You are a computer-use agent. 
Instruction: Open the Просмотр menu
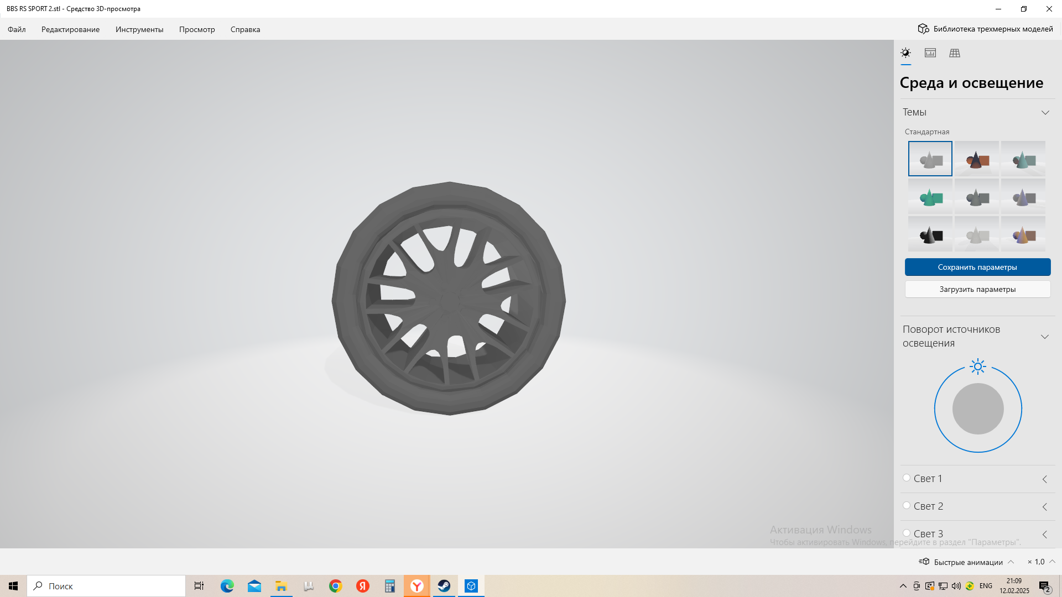click(x=197, y=29)
